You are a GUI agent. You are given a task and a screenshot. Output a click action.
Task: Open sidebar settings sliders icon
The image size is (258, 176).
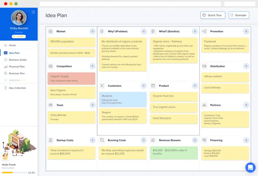(x=33, y=12)
